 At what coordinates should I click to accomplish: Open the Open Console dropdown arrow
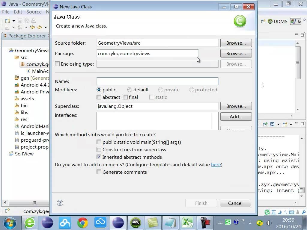point(291,124)
